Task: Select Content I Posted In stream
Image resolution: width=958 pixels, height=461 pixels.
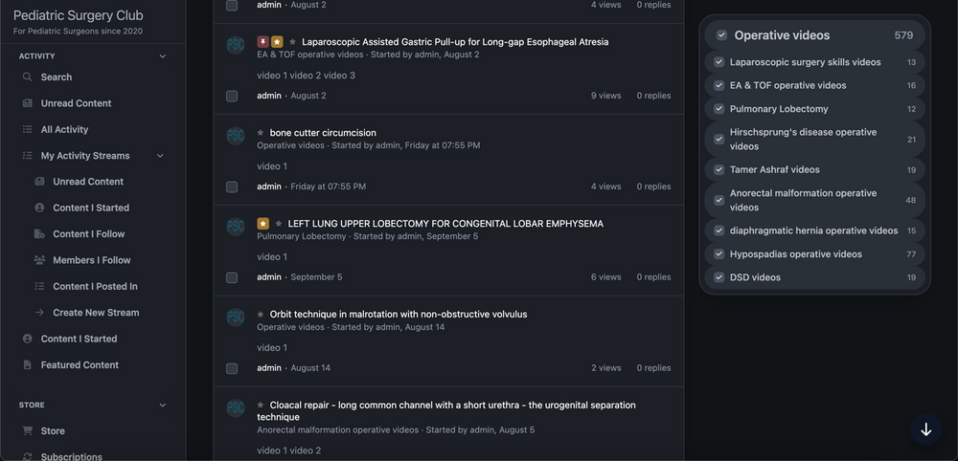Action: [95, 286]
